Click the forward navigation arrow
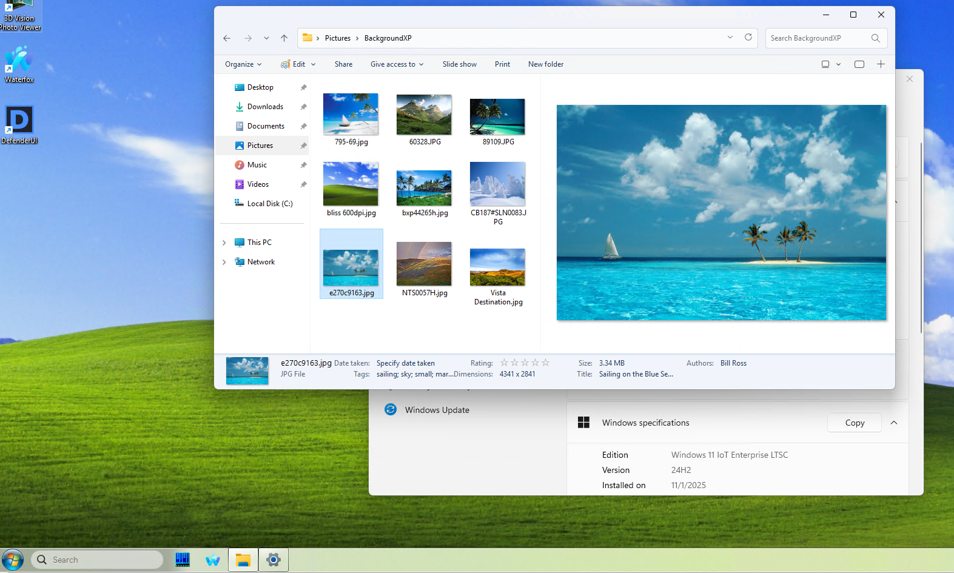Viewport: 954px width, 573px height. tap(248, 38)
